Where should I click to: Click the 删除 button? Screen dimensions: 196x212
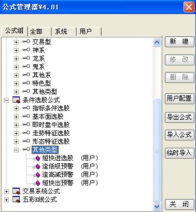[x=179, y=77]
